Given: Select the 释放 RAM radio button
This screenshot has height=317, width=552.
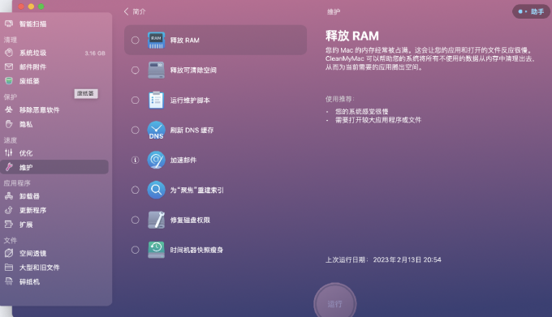Looking at the screenshot, I should click(x=136, y=40).
